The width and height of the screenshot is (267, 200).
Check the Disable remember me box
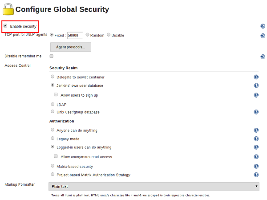[52, 56]
